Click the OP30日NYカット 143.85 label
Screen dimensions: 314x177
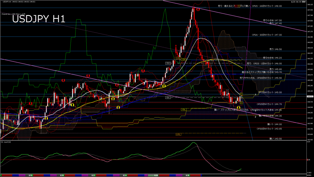(x=269, y=129)
